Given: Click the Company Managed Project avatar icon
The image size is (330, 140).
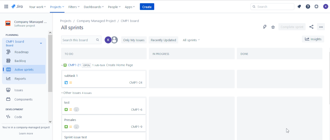Looking at the screenshot, I should click(8, 23).
